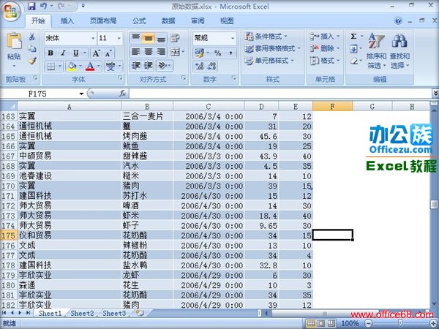Apply percent style button
Viewport: 439px width, 329px height.
click(217, 53)
